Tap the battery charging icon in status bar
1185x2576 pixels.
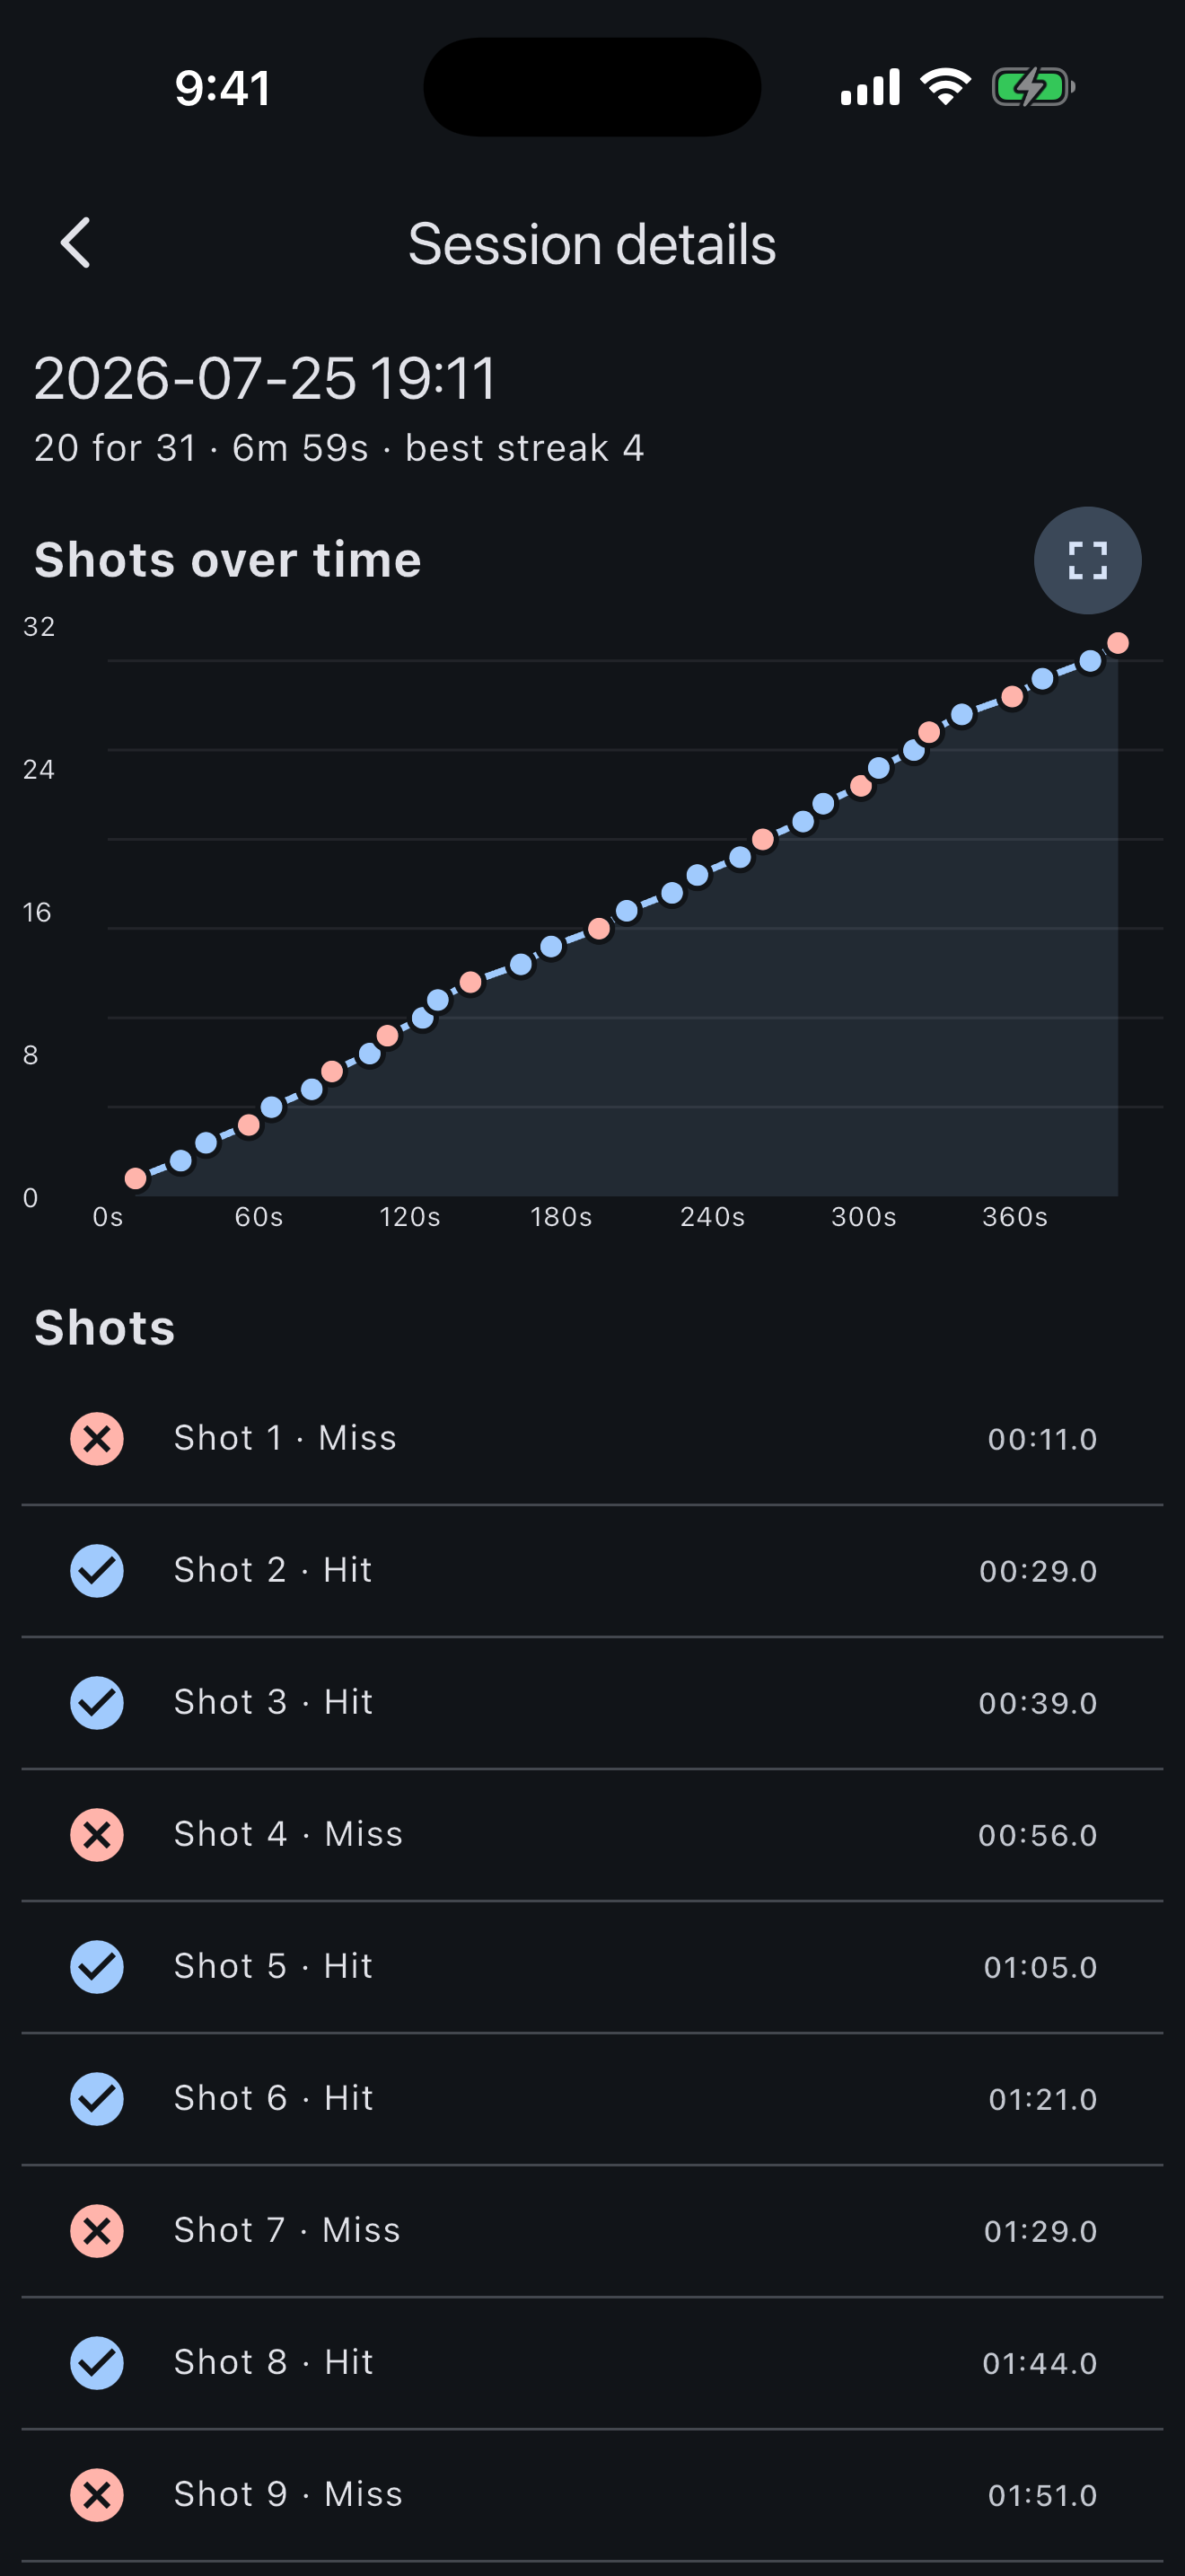1033,87
